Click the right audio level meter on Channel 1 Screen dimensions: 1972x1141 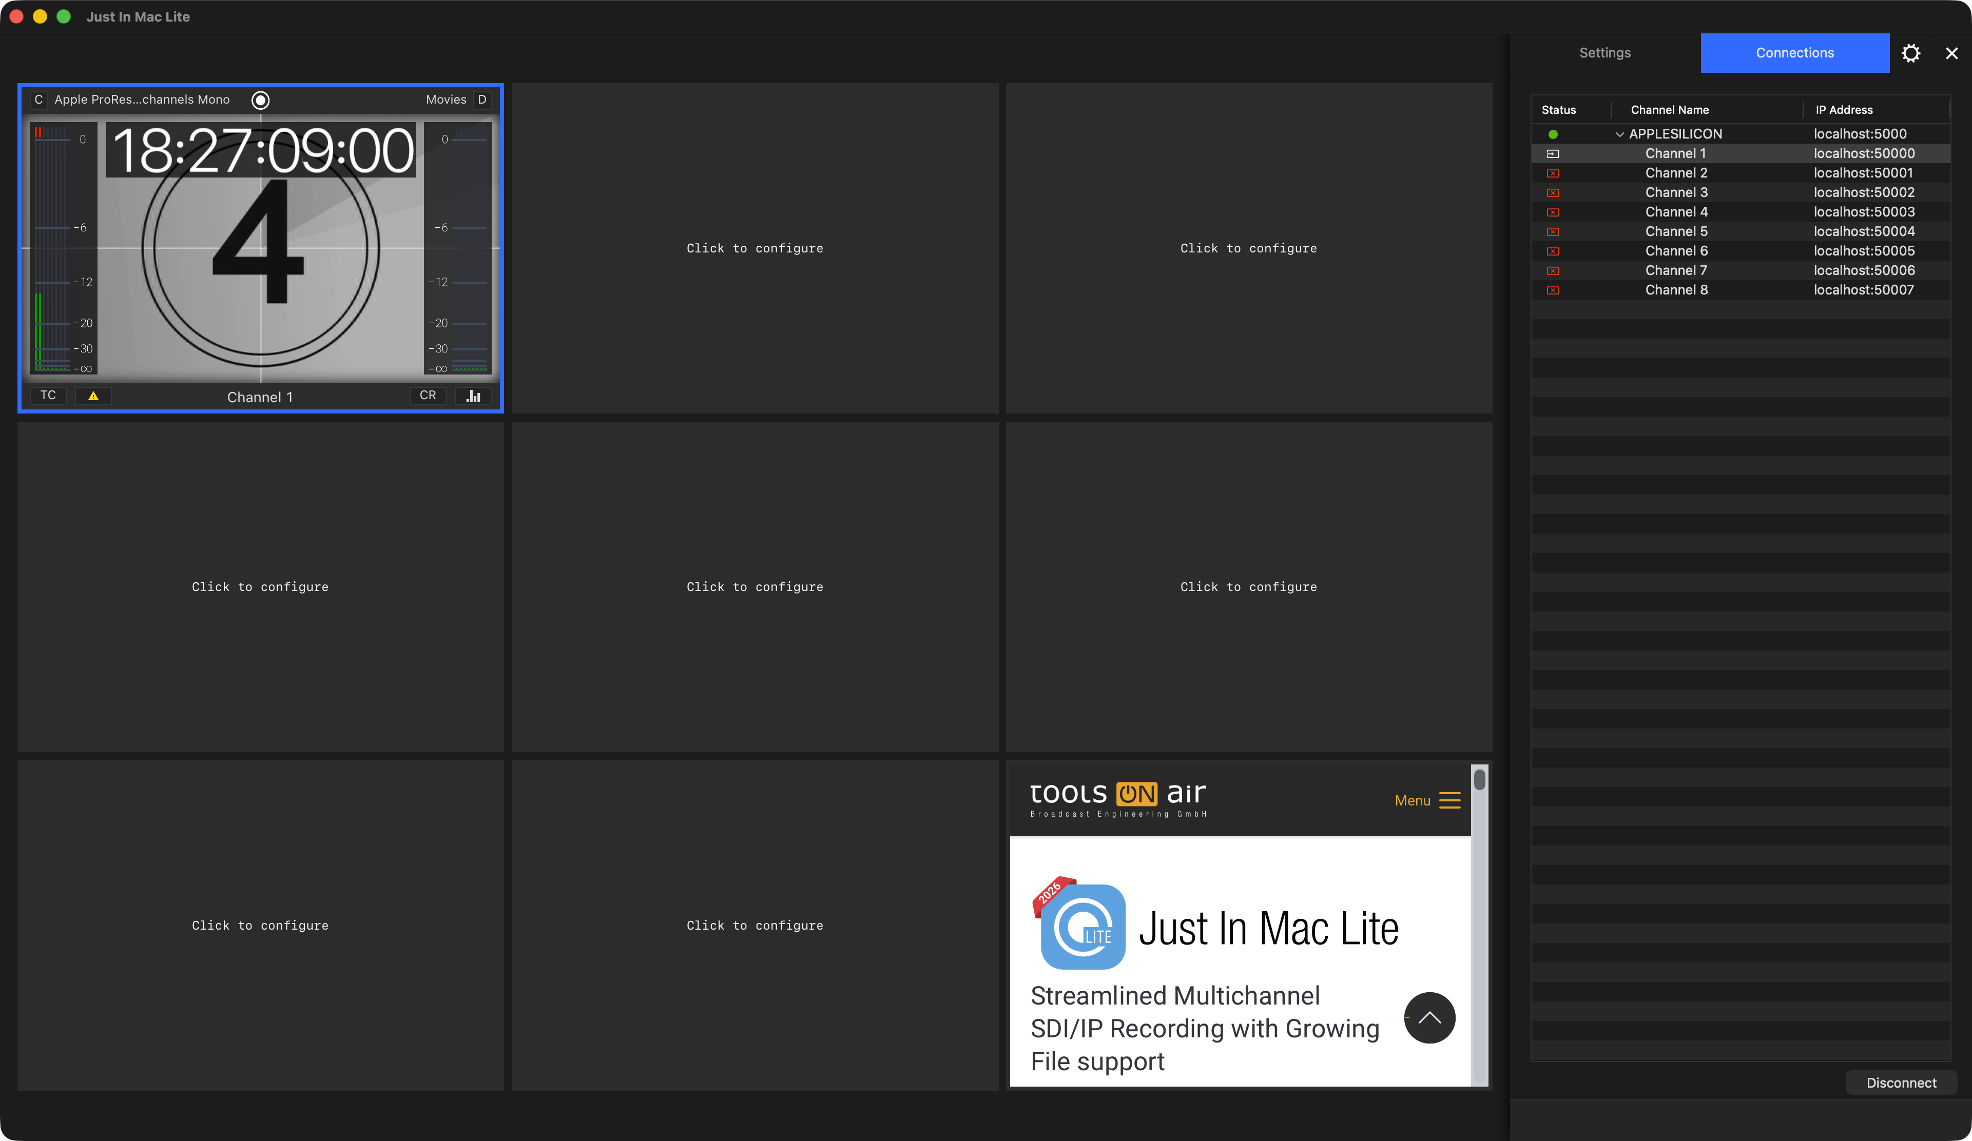pos(458,249)
